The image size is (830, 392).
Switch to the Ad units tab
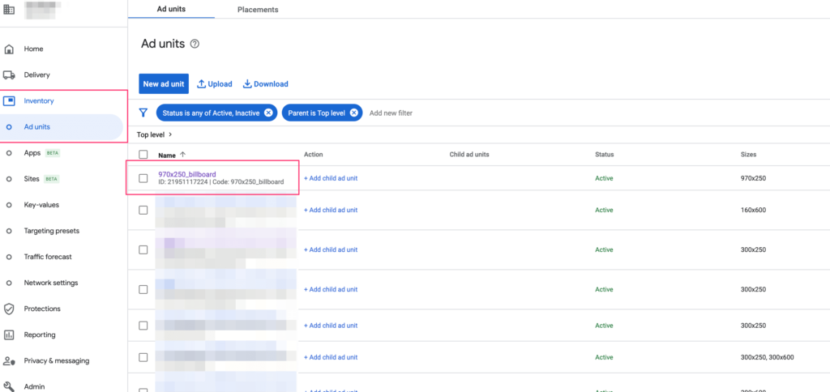point(172,10)
